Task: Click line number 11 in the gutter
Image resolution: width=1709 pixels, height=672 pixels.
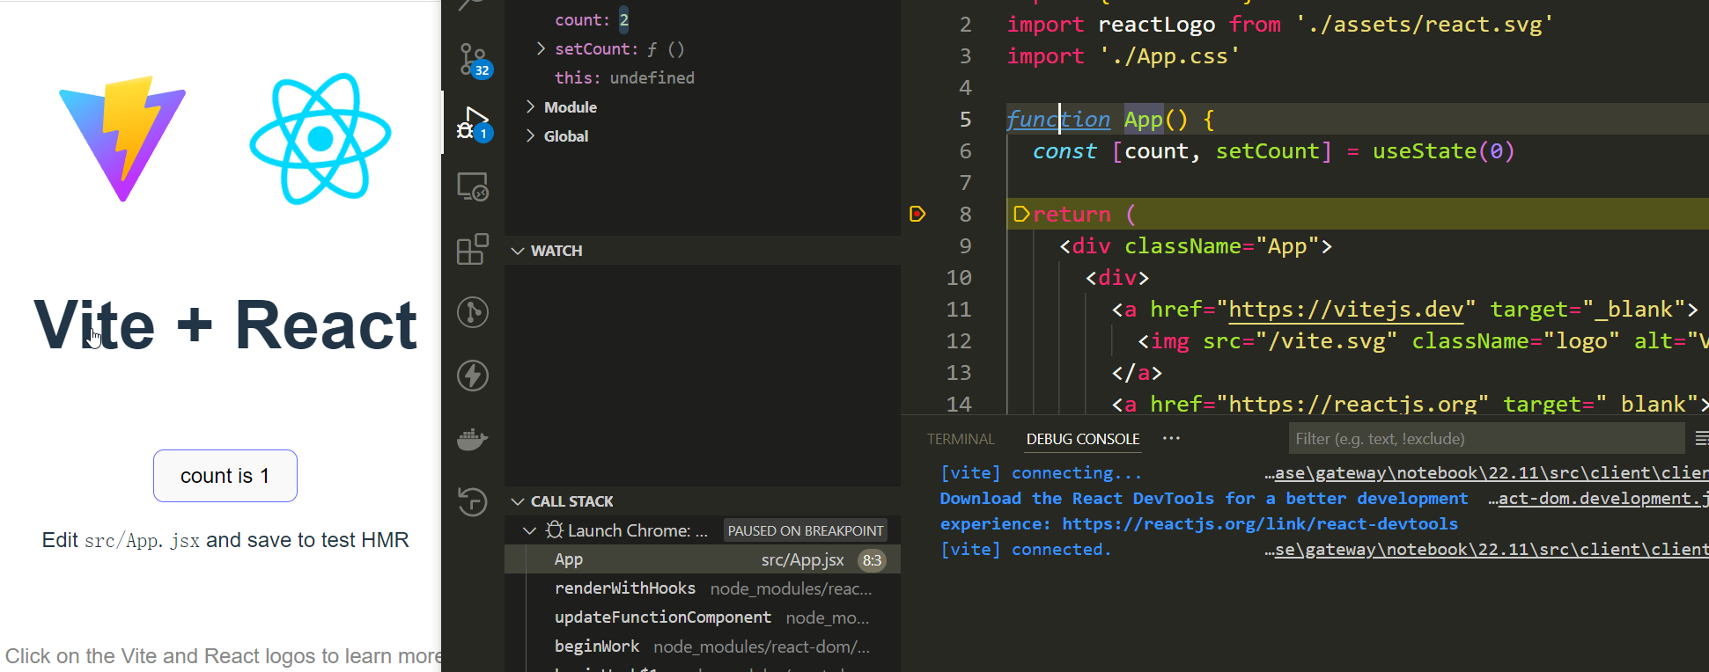Action: pos(959,310)
